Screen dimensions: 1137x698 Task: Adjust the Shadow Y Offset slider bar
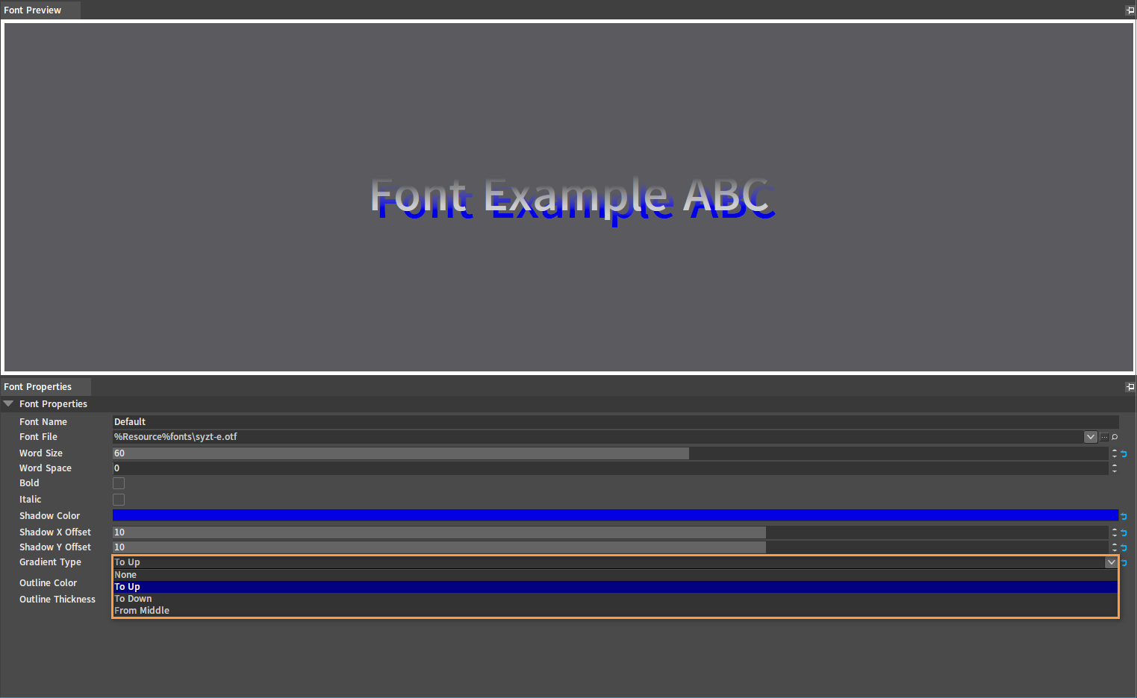tap(610, 547)
